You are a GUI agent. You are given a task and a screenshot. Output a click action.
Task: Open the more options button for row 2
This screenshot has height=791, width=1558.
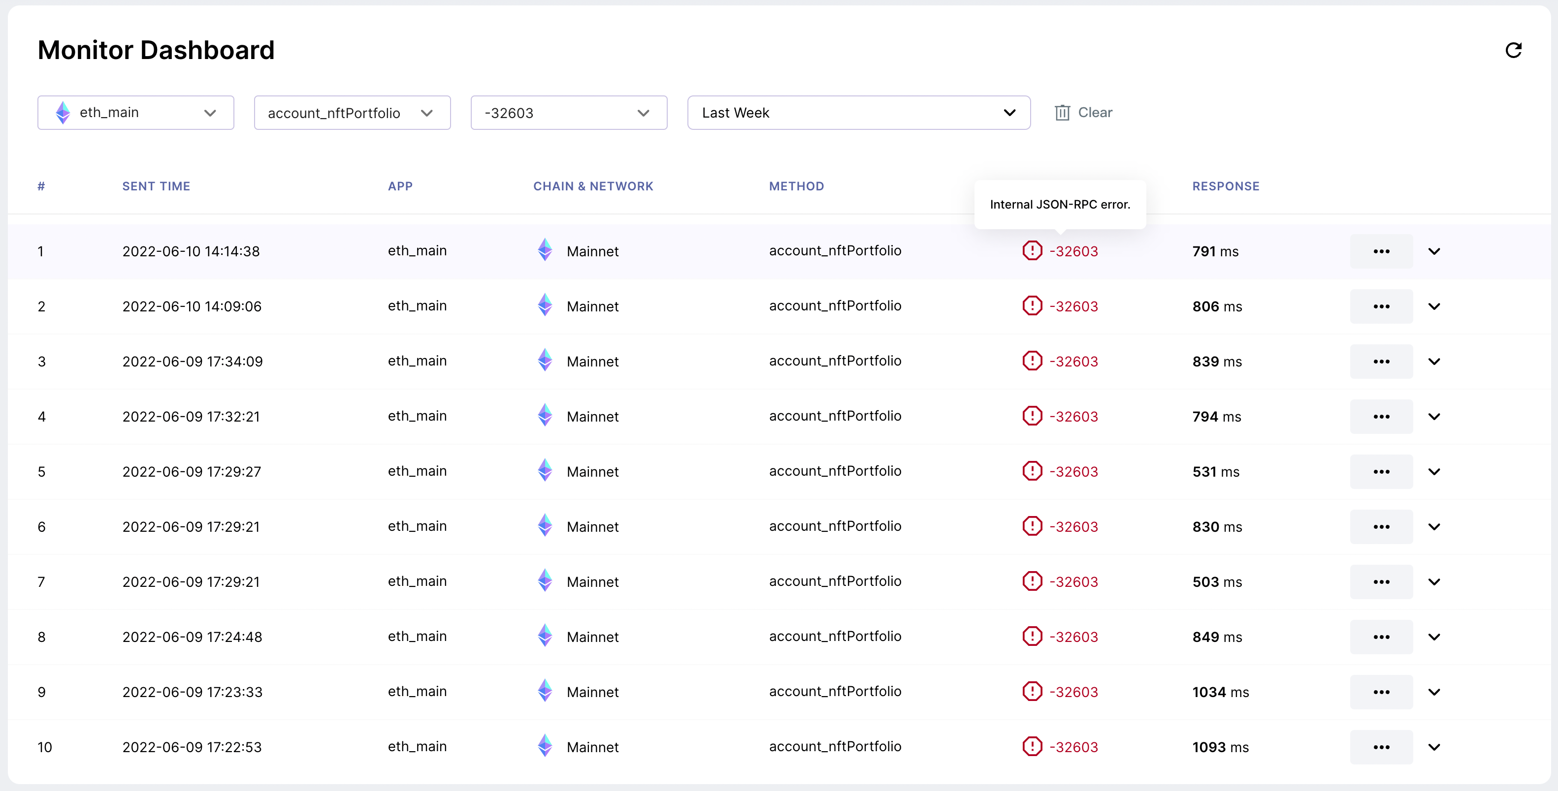[x=1381, y=306]
